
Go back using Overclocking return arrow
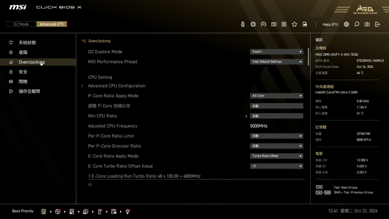point(84,41)
